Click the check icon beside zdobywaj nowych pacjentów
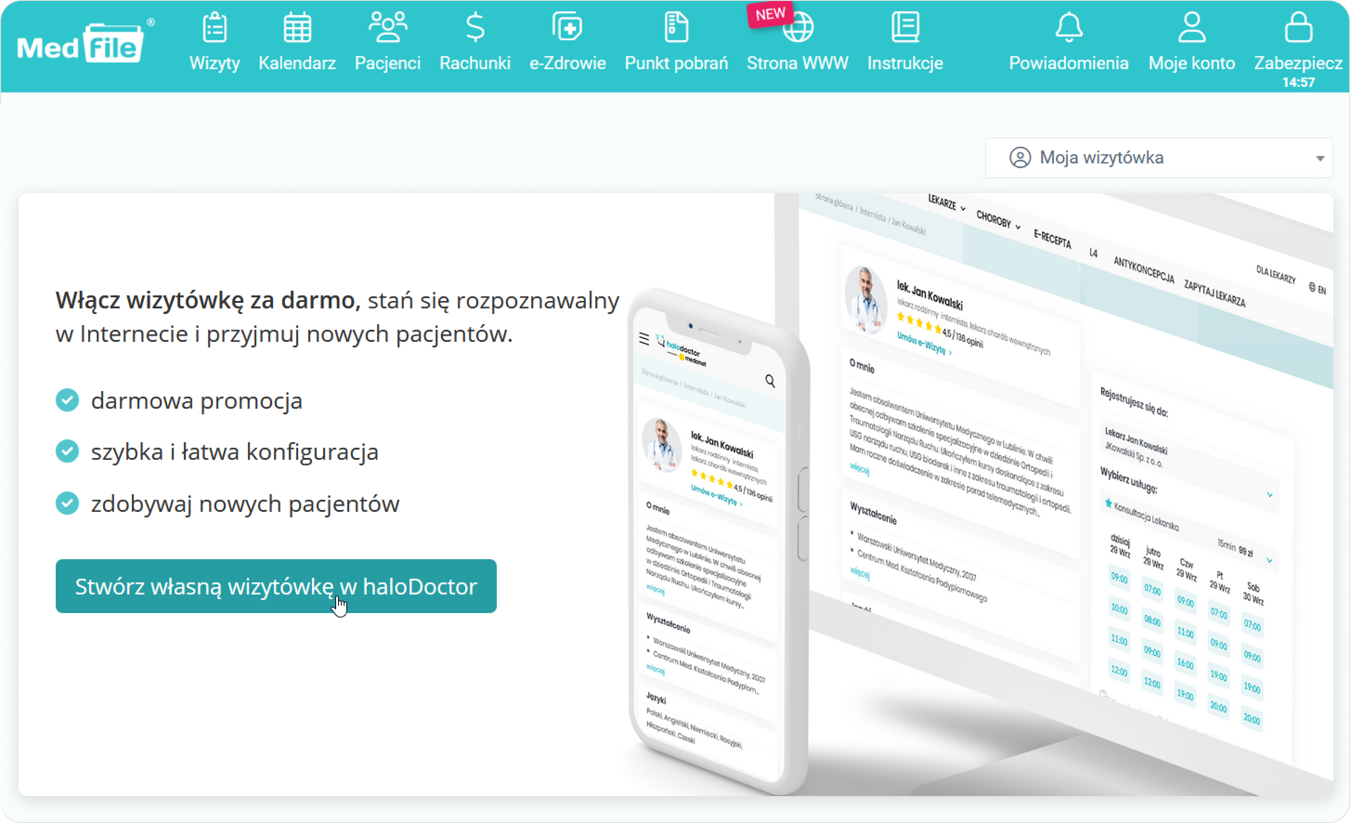Image resolution: width=1352 pixels, height=823 pixels. [x=67, y=503]
